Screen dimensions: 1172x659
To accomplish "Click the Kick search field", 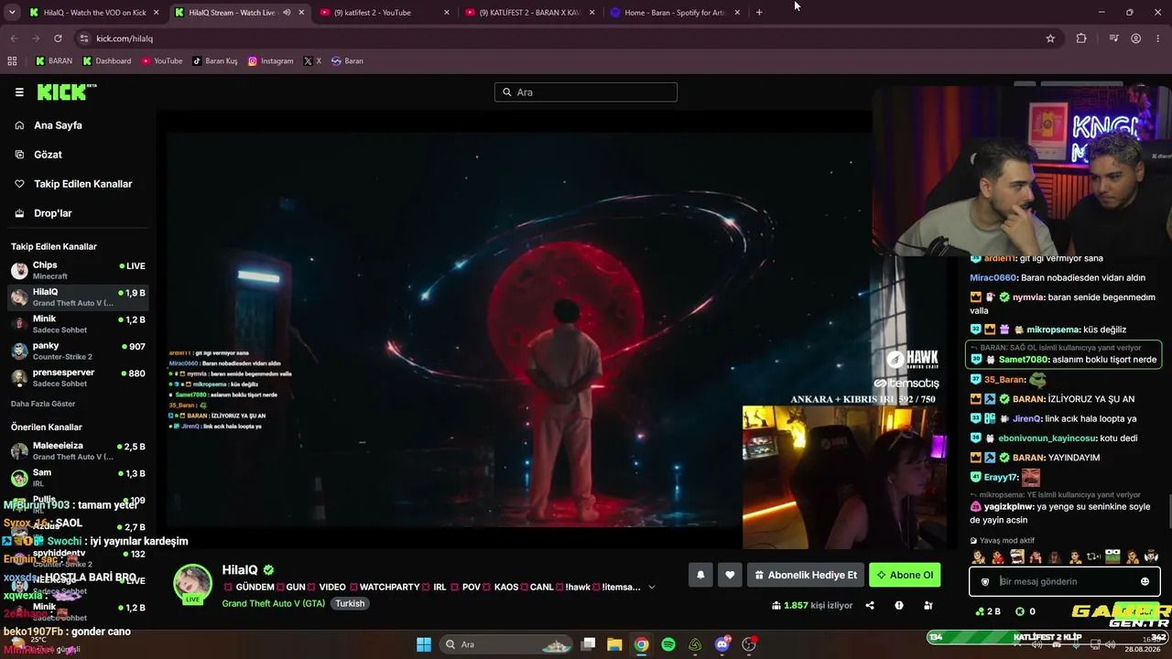I will 586,92.
